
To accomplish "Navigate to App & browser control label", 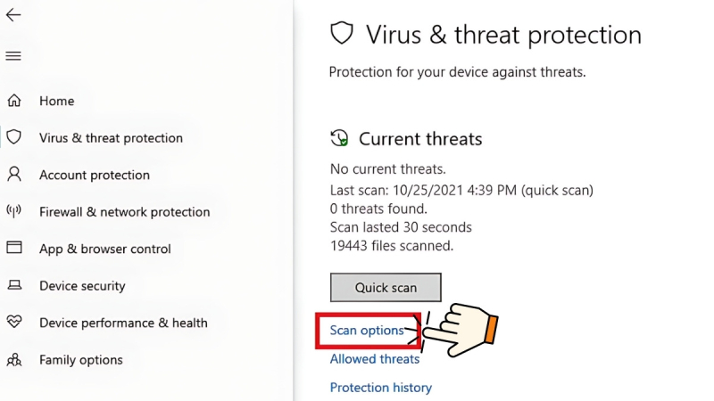I will click(104, 250).
